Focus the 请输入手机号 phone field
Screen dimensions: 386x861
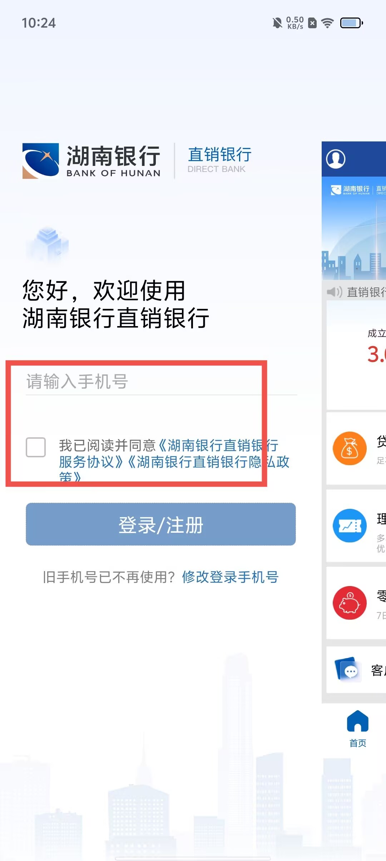(162, 381)
